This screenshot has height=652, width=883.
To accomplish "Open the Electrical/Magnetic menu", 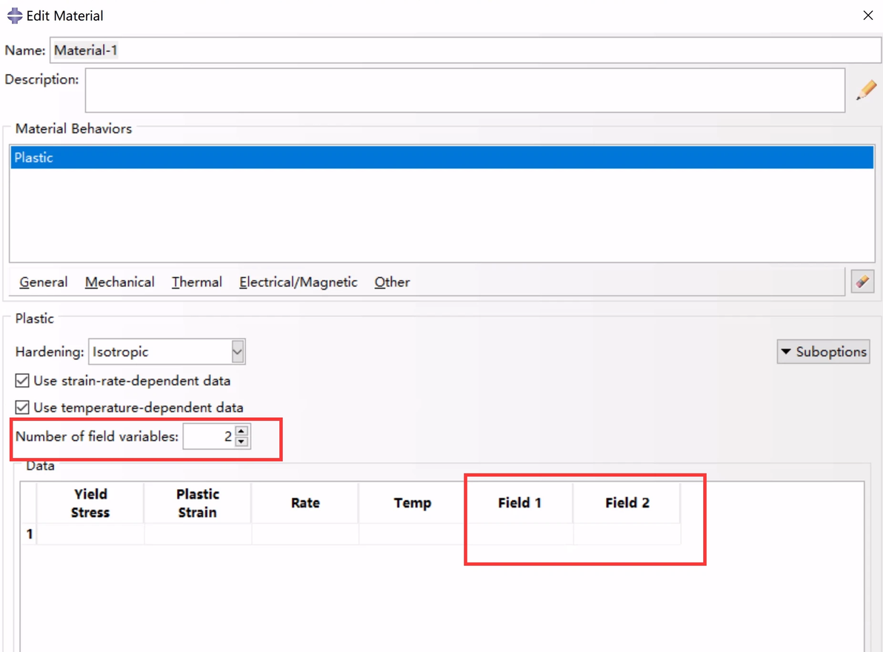I will coord(298,282).
